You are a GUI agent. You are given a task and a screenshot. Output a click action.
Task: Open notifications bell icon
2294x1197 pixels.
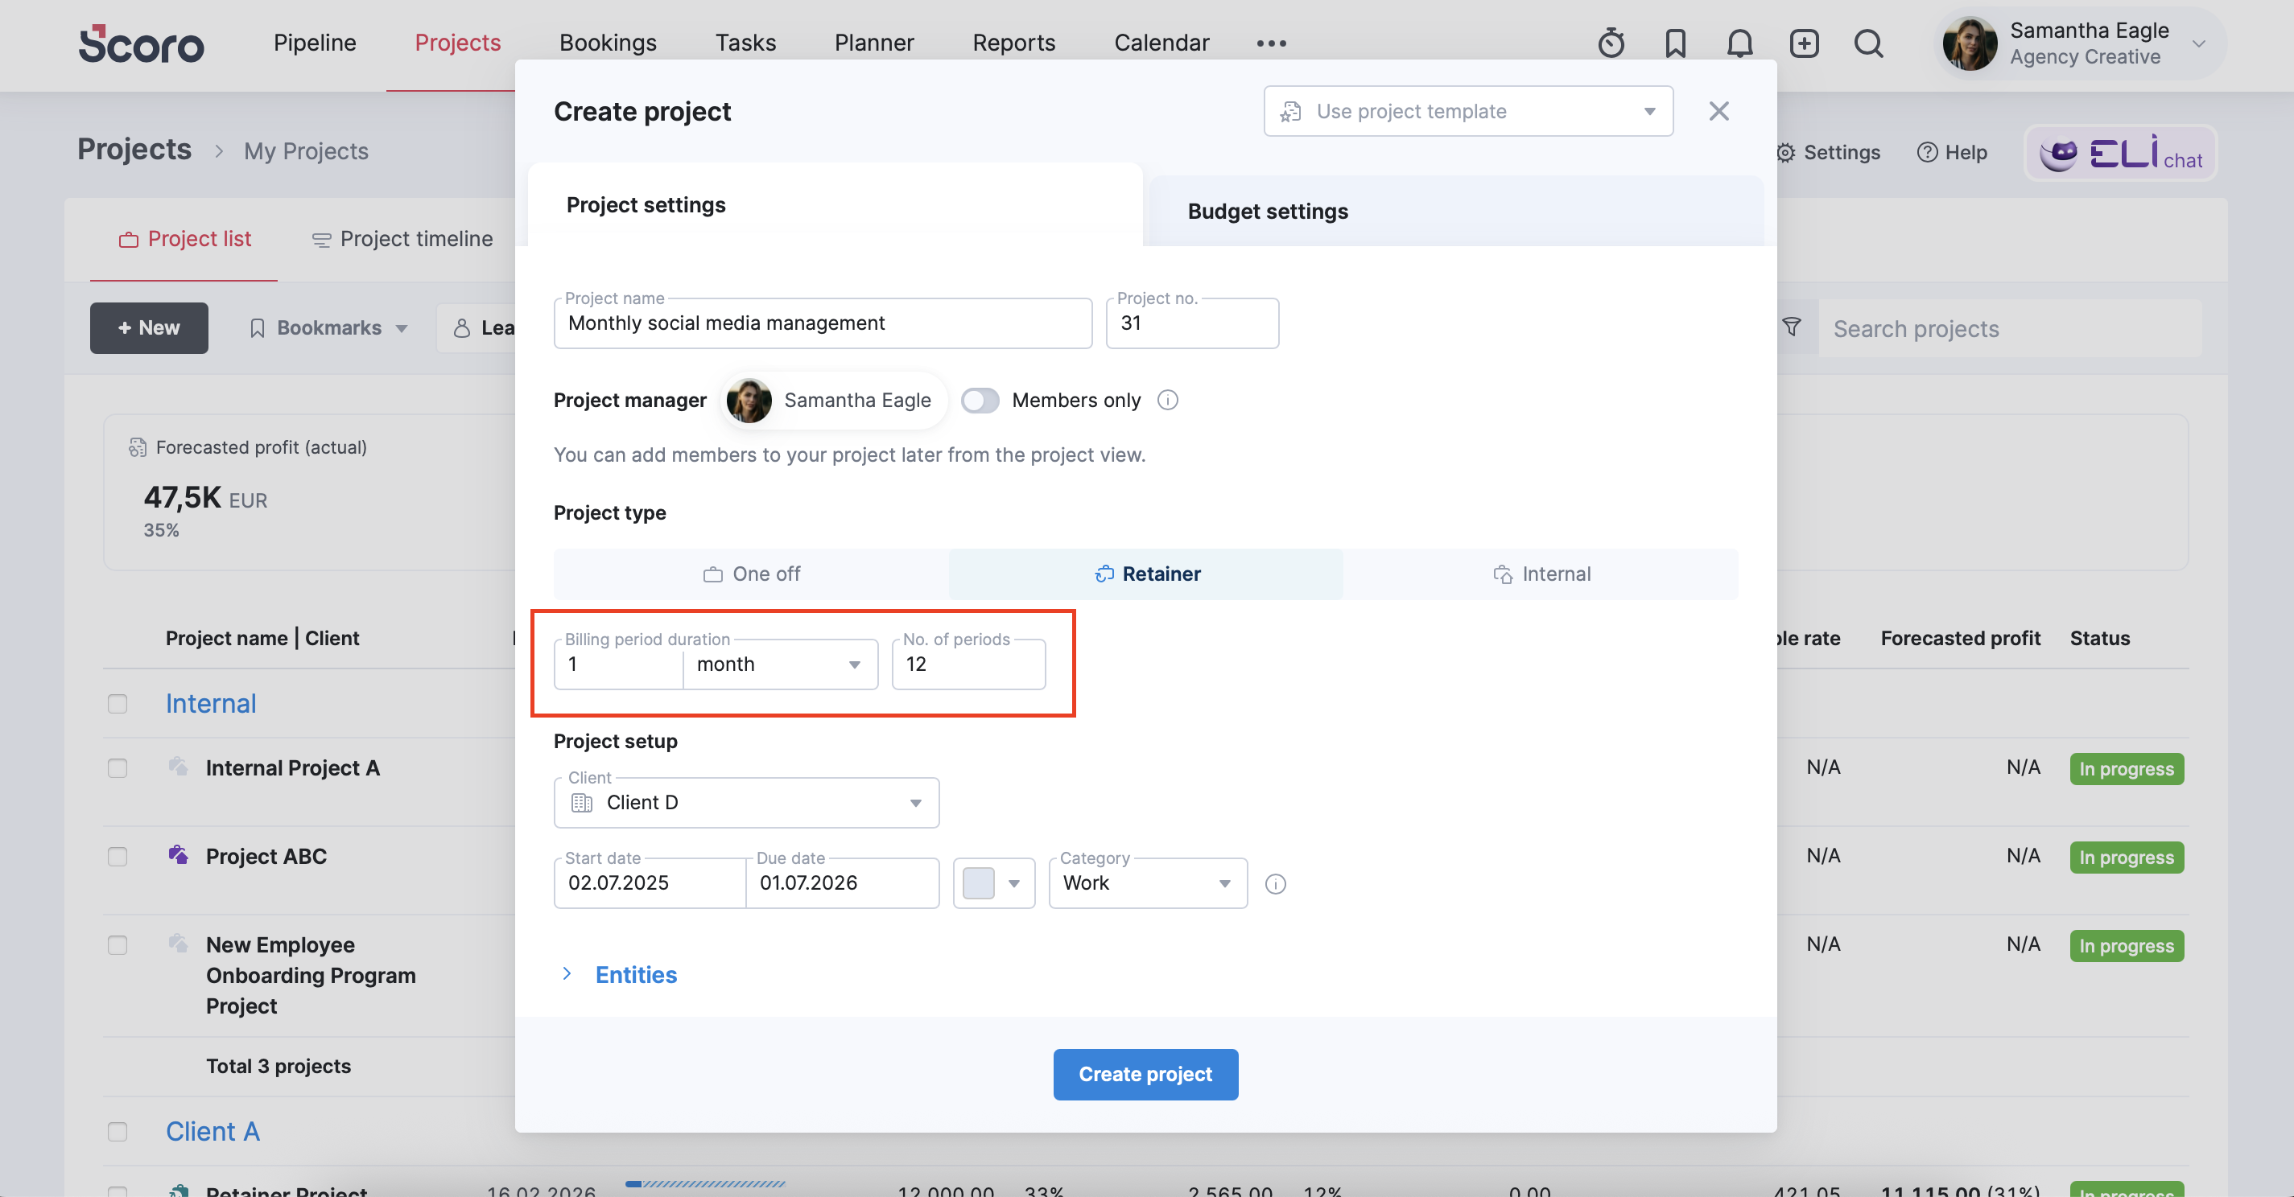point(1739,43)
